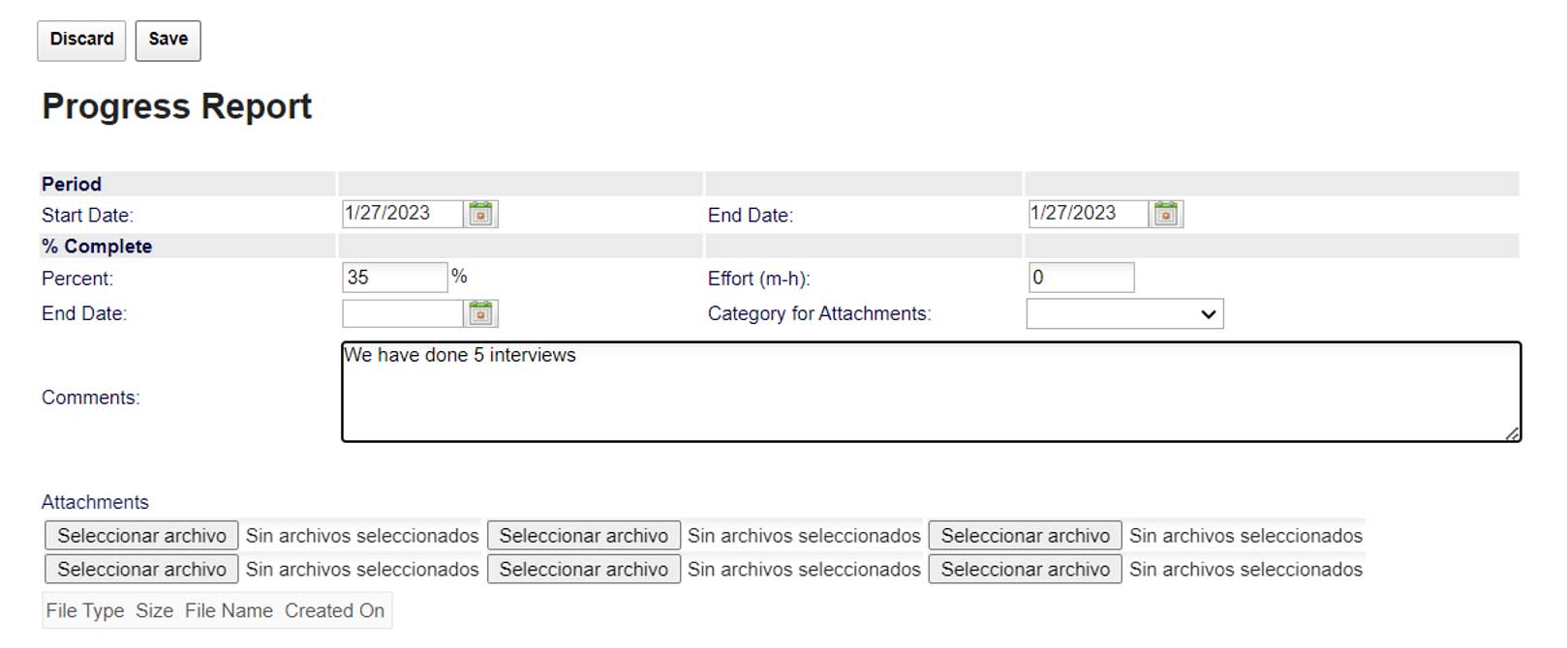Click the Start Date text field

point(403,214)
